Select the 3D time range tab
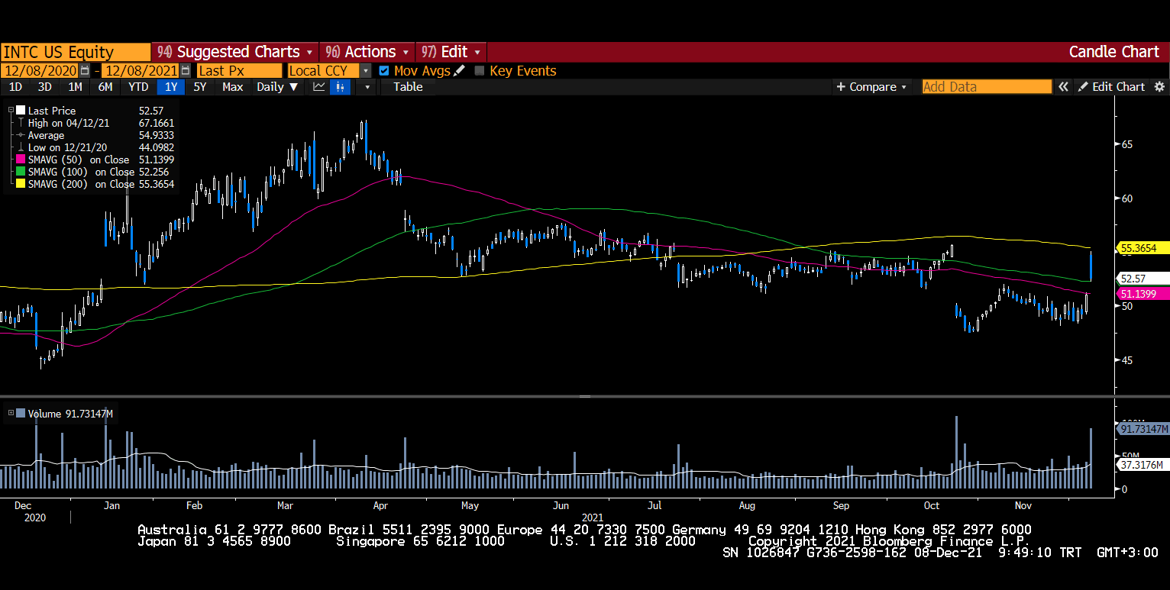1170x590 pixels. 45,87
